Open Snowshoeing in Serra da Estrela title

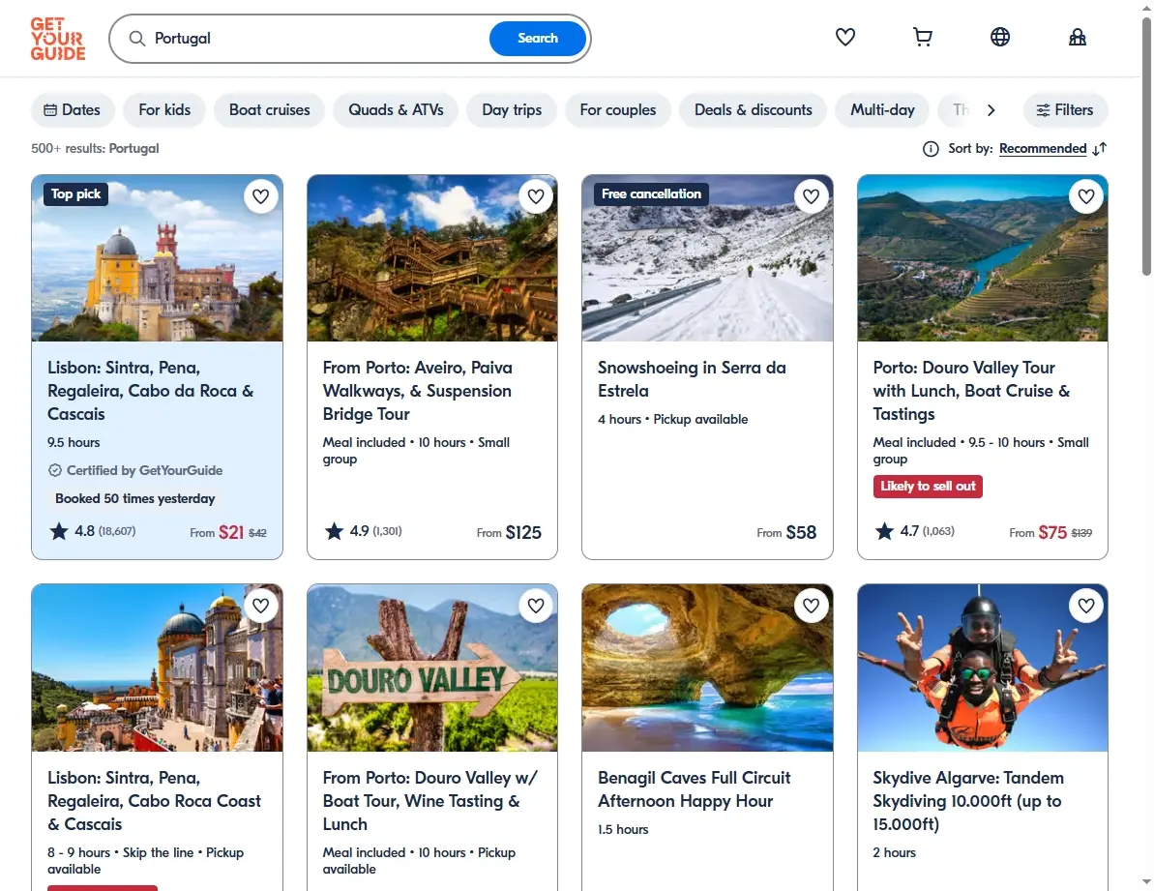point(692,379)
